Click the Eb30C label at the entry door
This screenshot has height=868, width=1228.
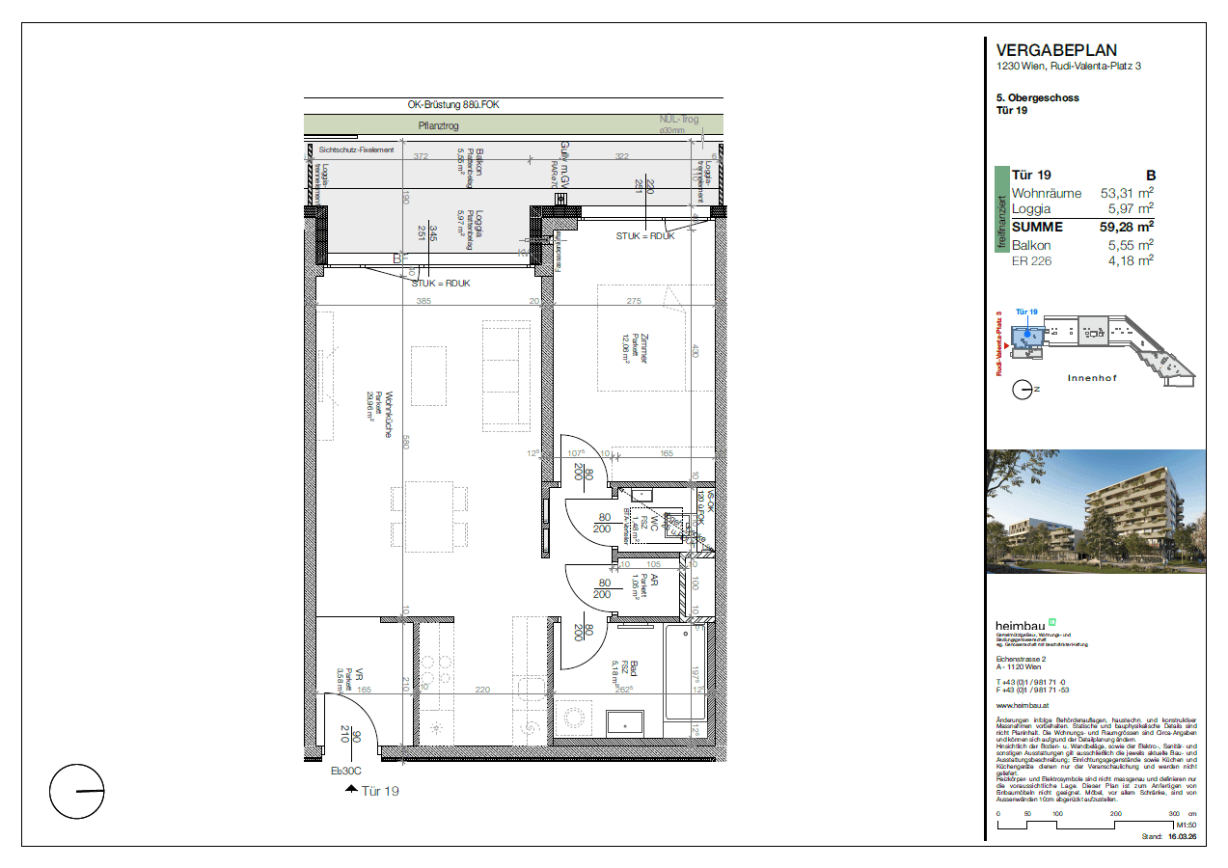345,771
